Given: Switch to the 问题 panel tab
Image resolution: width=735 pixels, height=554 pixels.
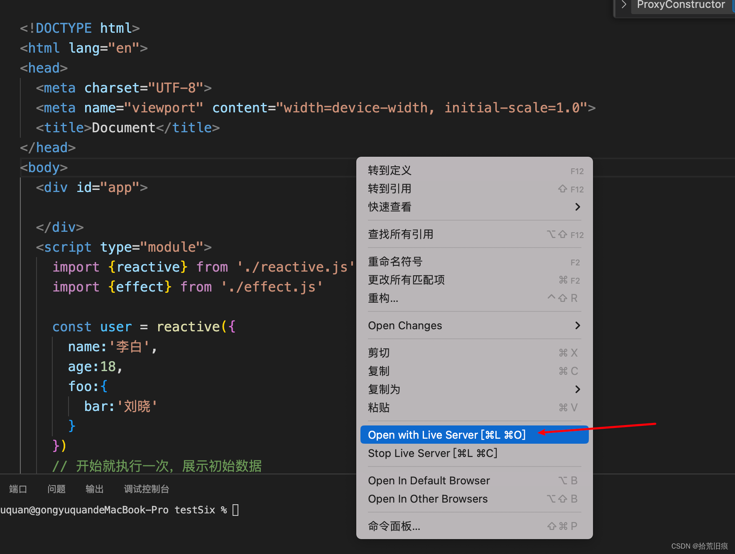Looking at the screenshot, I should (x=56, y=489).
